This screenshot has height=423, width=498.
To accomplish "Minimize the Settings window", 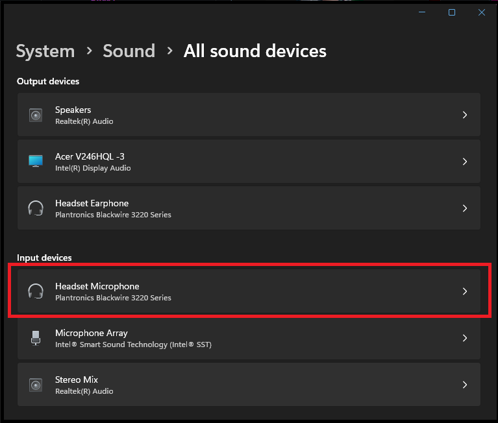I will click(422, 12).
